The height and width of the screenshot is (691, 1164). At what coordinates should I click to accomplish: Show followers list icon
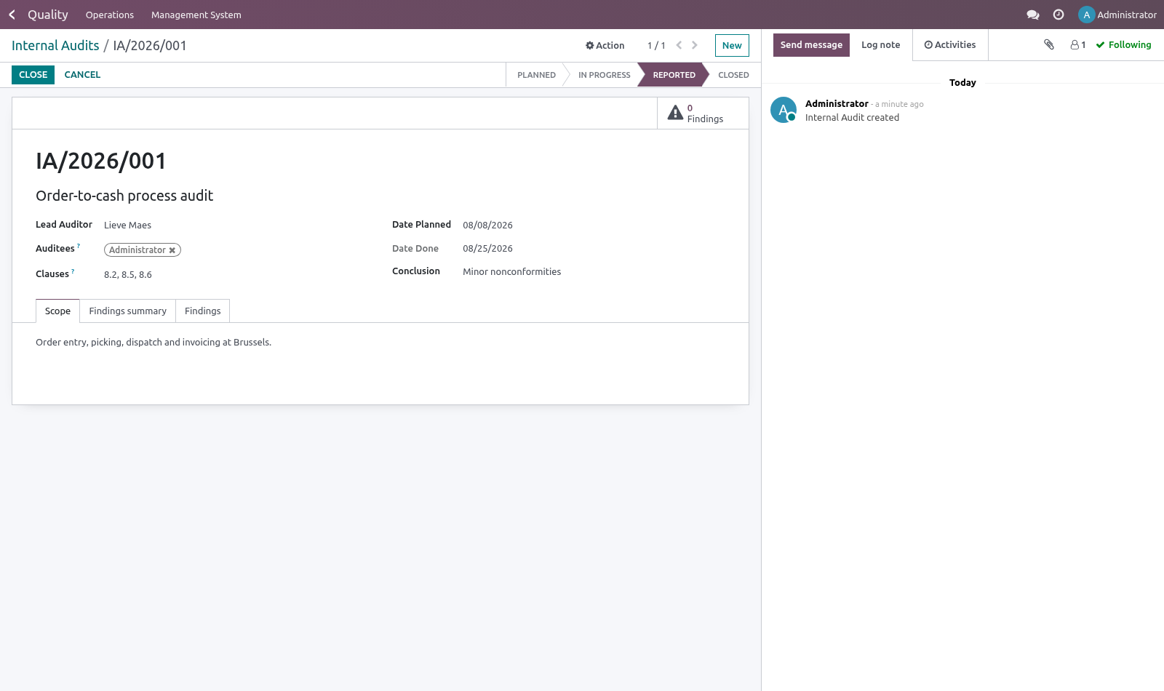[x=1078, y=45]
